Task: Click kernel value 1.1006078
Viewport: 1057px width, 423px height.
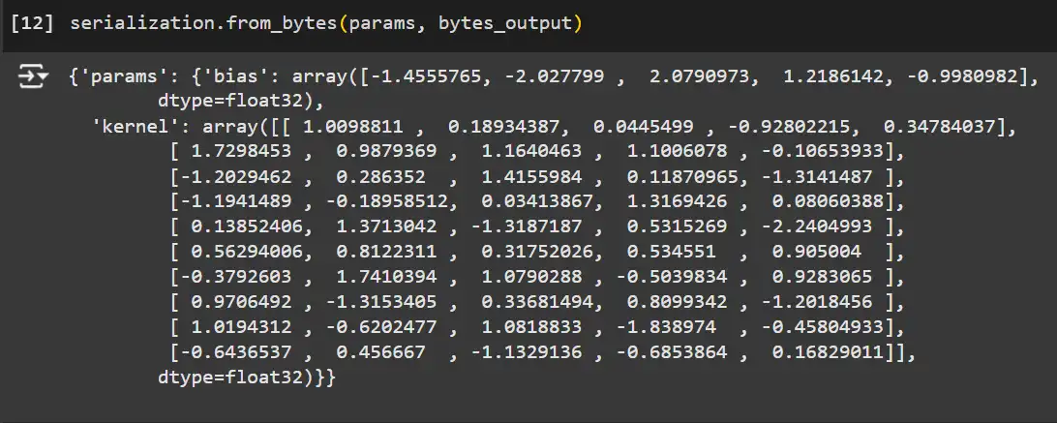Action: point(678,152)
